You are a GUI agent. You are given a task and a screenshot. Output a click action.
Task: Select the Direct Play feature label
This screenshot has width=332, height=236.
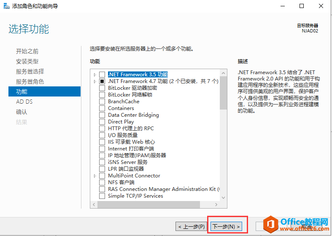coord(121,122)
